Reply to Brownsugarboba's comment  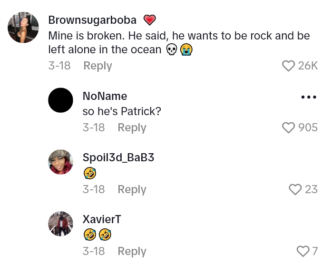pos(98,66)
